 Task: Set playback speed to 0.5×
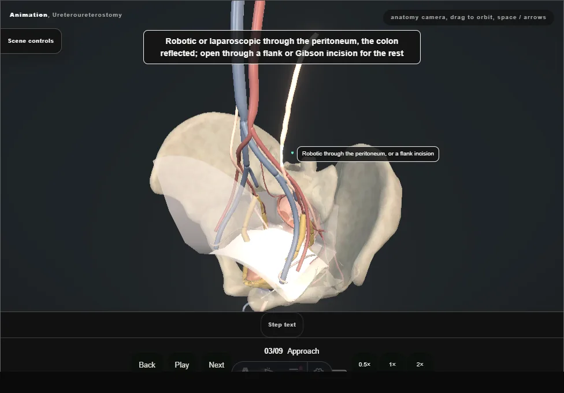[365, 364]
